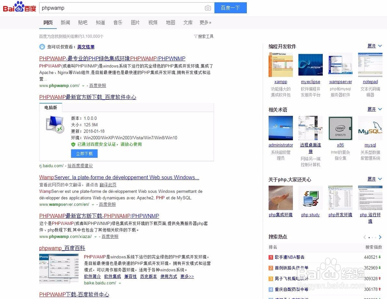
Task: Open 百度快照 under www.phpwamp.com/
Action: click(98, 86)
